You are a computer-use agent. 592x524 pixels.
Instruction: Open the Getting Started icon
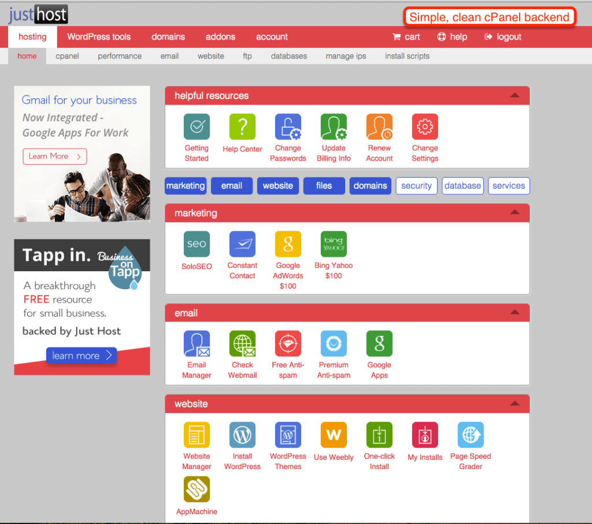click(197, 127)
